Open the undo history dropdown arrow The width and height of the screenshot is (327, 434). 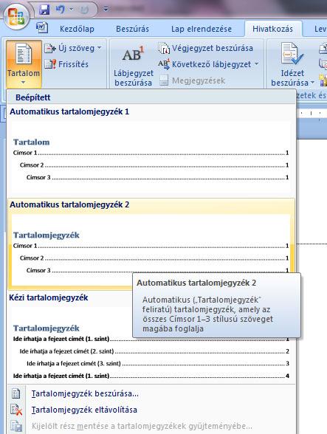71,10
